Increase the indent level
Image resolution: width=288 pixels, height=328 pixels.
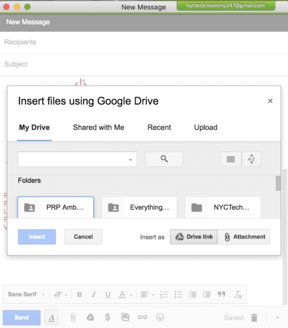pyautogui.click(x=206, y=294)
